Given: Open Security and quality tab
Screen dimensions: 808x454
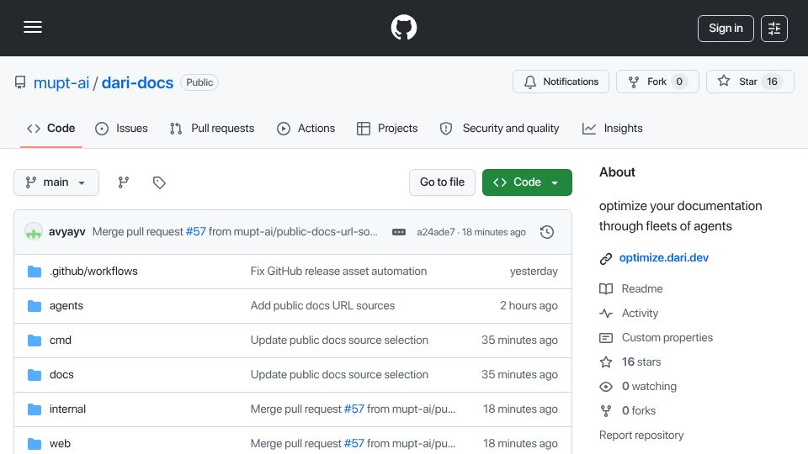Looking at the screenshot, I should pos(499,128).
